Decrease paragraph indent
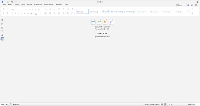Viewport: 200px width, 106px height. [59, 9]
